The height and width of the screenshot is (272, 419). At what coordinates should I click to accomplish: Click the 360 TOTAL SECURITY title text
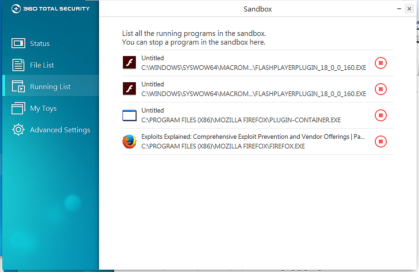point(56,9)
